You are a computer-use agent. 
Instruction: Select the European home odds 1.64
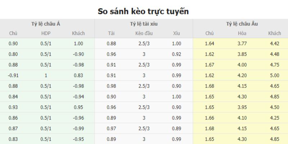tap(210, 44)
